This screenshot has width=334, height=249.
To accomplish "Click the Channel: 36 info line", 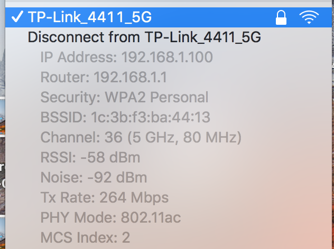I will (x=141, y=137).
